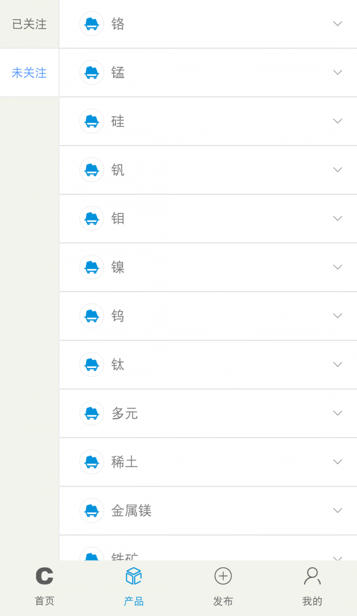
Task: Tap the mine cart icon beside 铬
Action: pos(92,24)
